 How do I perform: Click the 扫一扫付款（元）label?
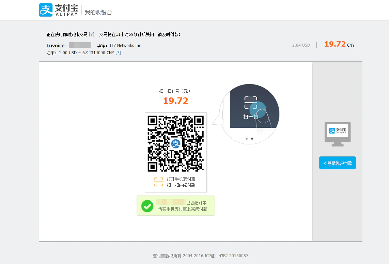coord(175,91)
